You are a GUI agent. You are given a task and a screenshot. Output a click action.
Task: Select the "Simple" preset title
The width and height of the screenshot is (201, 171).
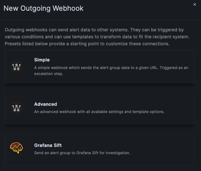(42, 60)
